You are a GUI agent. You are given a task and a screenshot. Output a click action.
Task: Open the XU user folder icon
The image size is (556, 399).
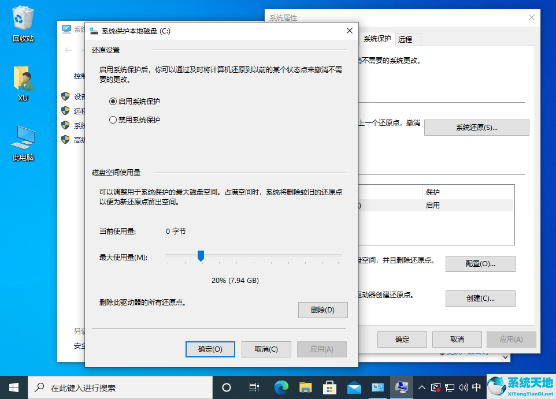click(x=23, y=84)
